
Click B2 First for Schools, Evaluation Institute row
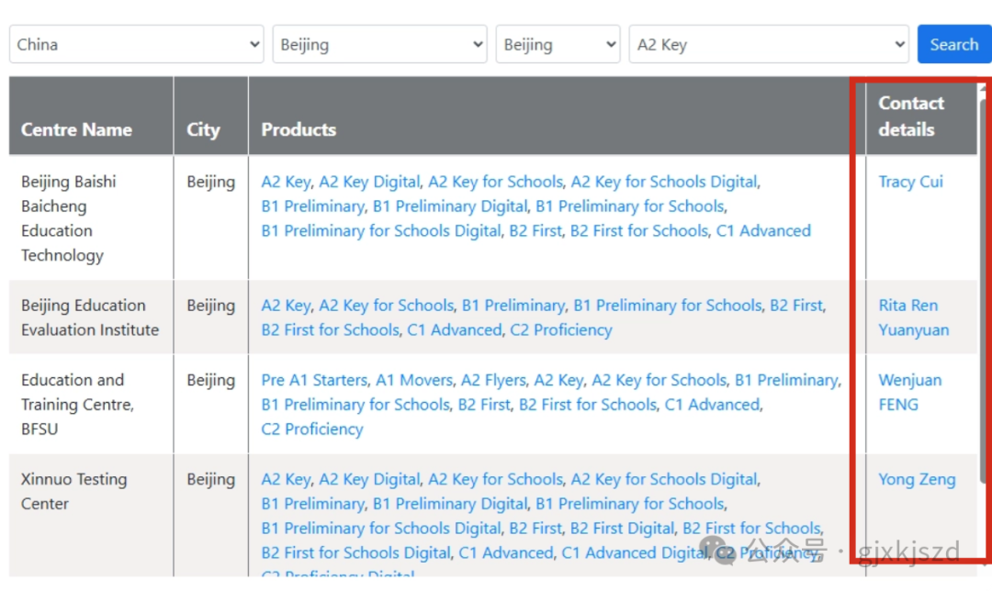[x=331, y=330]
